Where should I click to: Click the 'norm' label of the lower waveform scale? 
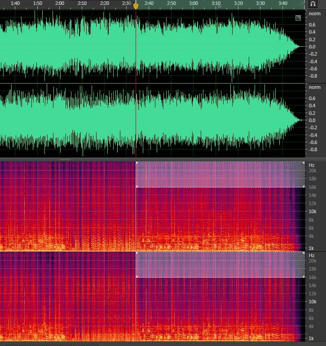(x=314, y=87)
